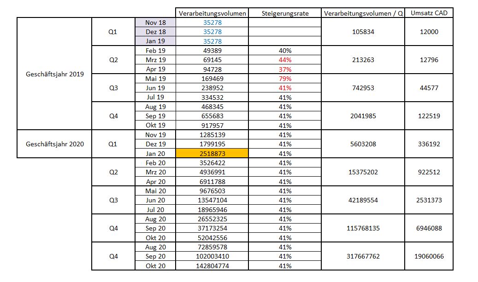Click the orange highlighted cell 2518873
Viewport: 478px width, 282px height.
212,154
